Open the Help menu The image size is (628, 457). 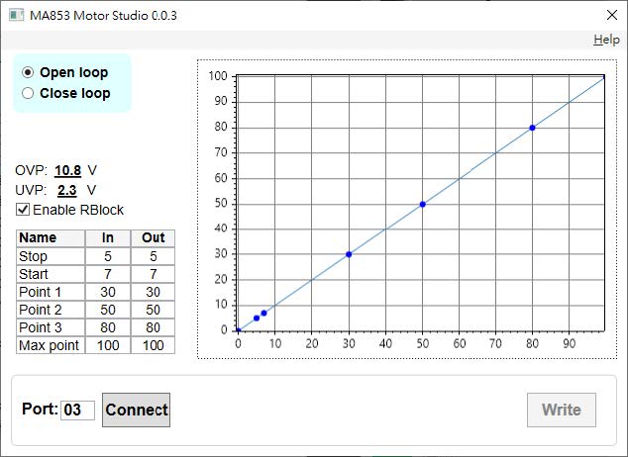pos(606,40)
